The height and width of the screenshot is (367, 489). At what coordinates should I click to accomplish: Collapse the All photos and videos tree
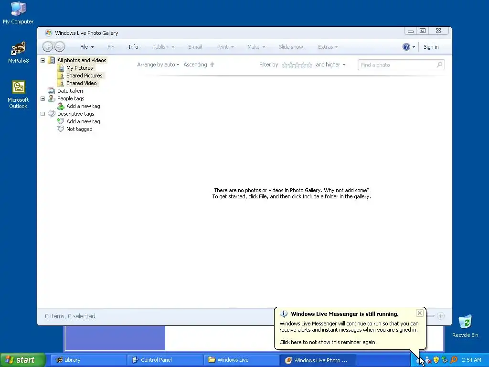(x=43, y=60)
